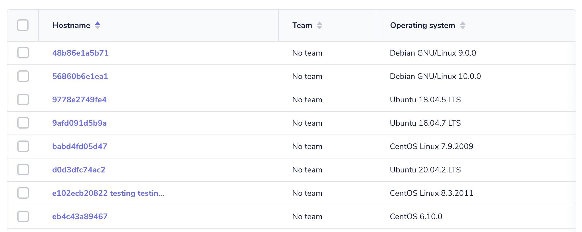Open the truncated e102ecb20822 testing host
The height and width of the screenshot is (232, 582).
click(x=108, y=193)
